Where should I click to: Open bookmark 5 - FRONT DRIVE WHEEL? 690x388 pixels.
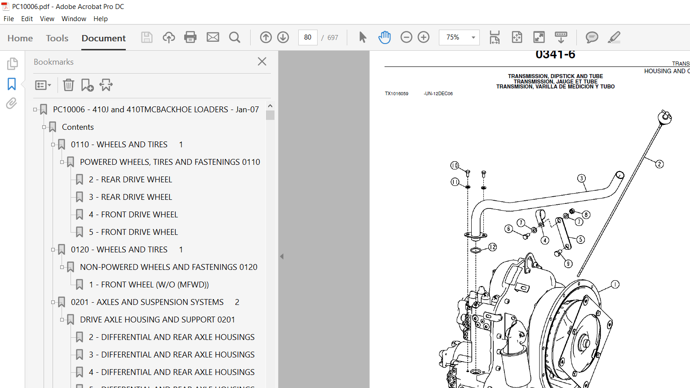[133, 232]
